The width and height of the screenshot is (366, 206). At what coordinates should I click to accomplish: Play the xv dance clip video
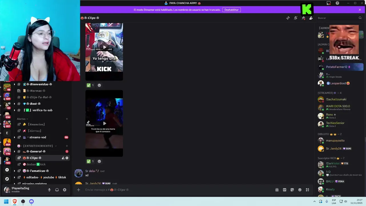point(104,123)
